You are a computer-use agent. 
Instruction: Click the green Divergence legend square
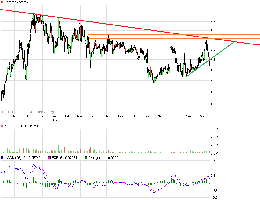(x=86, y=158)
